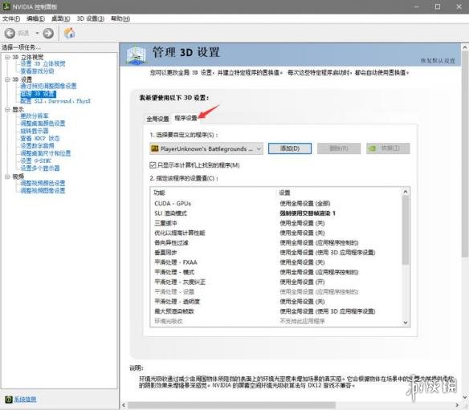The width and height of the screenshot is (469, 410).
Task: Collapse the 显示 tree node
Action: [x=7, y=110]
